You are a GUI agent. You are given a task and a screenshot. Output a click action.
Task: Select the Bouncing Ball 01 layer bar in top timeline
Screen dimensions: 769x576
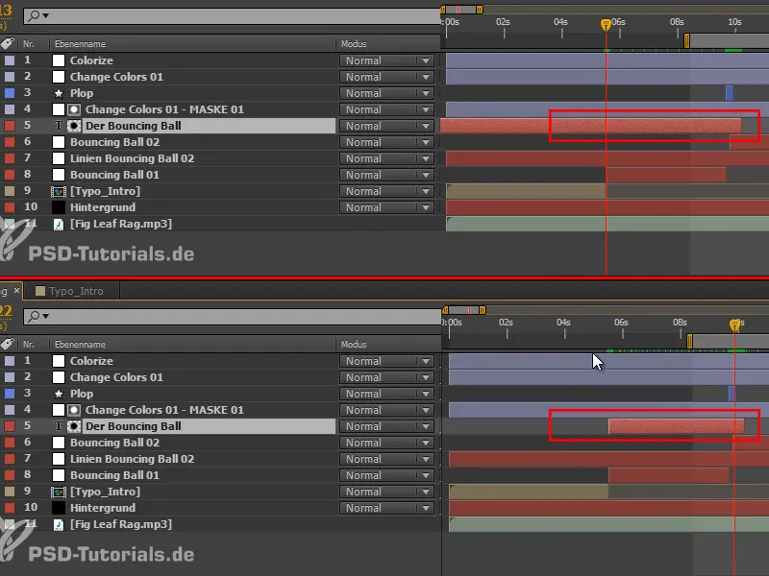[666, 175]
